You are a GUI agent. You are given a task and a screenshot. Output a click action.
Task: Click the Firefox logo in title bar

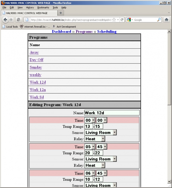point(3,3)
